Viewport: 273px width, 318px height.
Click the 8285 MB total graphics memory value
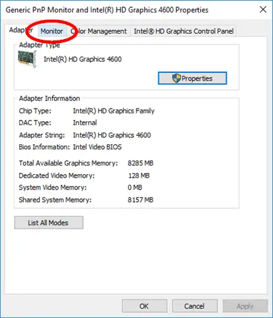[x=140, y=163]
